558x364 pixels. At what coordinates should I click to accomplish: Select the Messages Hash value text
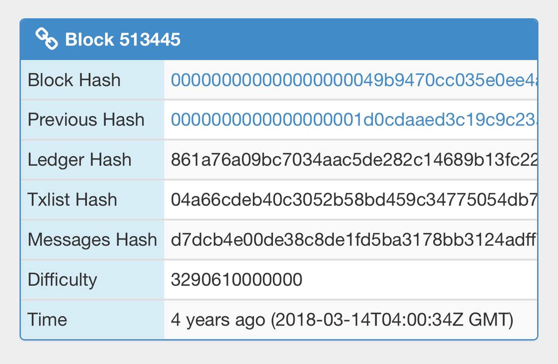[x=354, y=240]
